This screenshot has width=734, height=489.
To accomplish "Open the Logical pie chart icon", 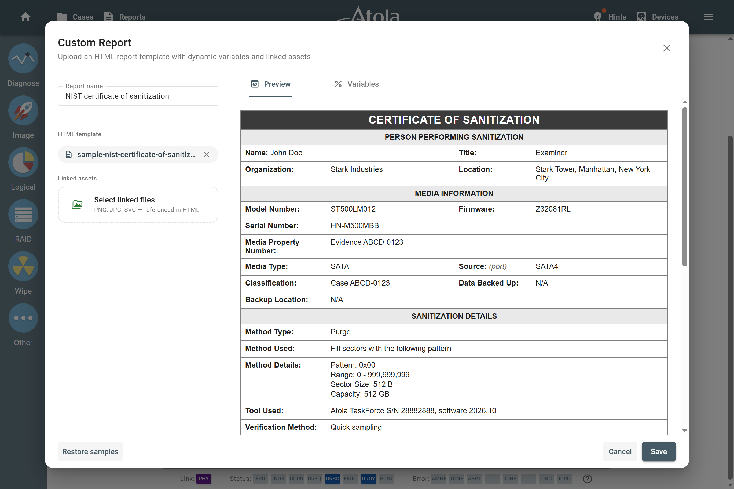I will click(23, 162).
